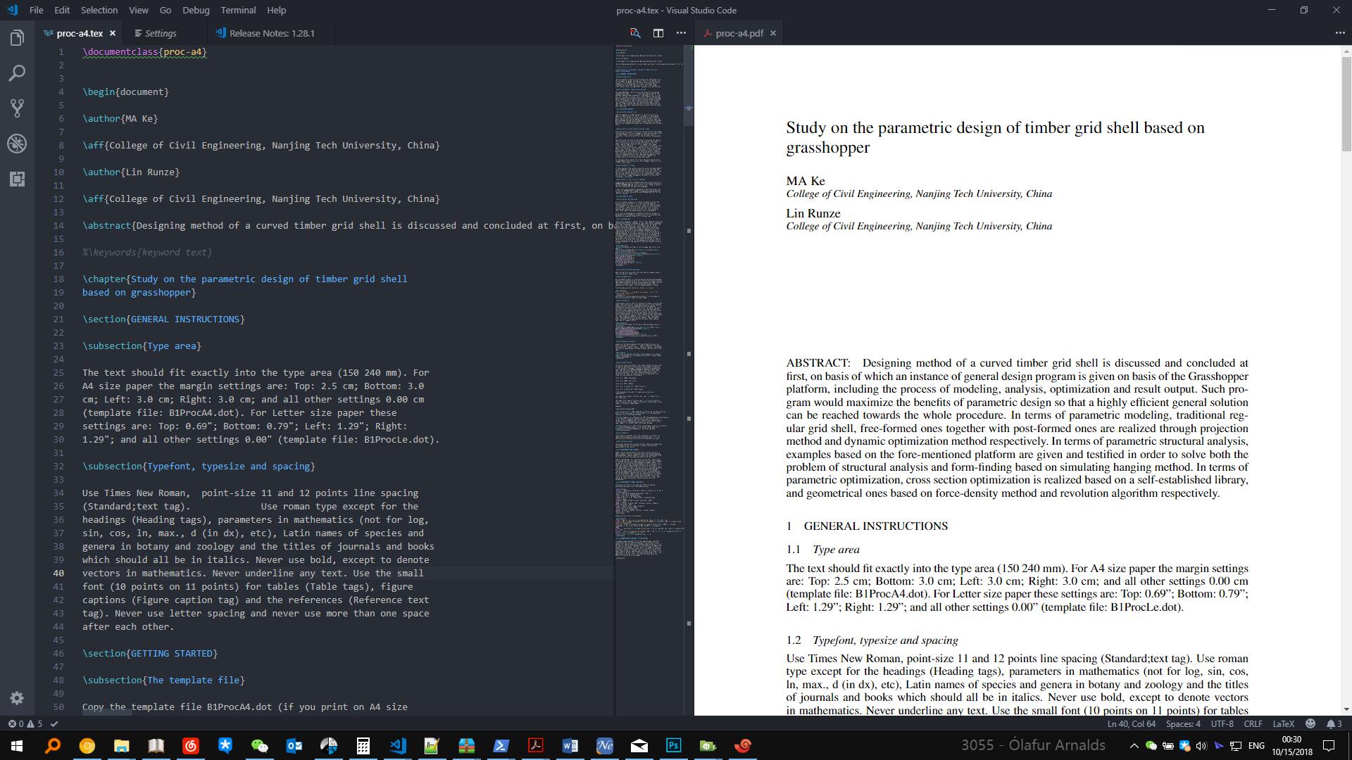The image size is (1352, 760).
Task: Open more actions menu for tex editor
Action: coord(681,33)
